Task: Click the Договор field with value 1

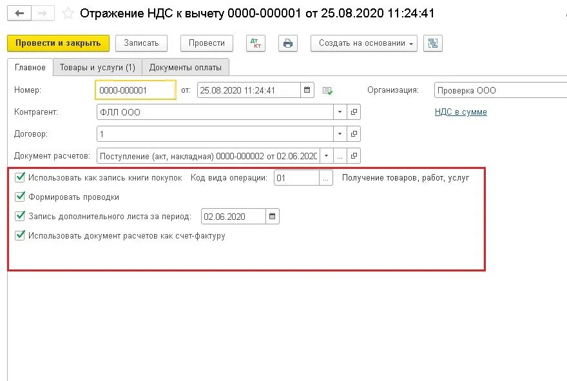Action: tap(215, 134)
